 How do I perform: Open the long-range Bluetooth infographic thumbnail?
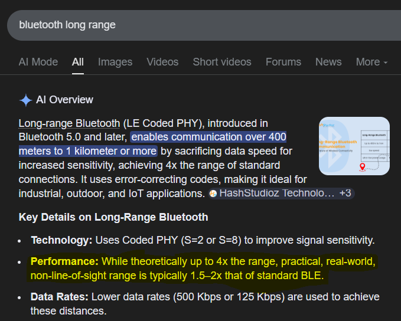click(354, 146)
